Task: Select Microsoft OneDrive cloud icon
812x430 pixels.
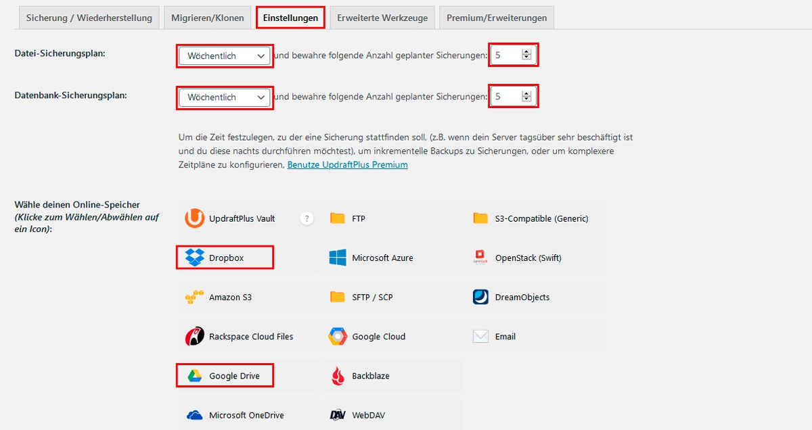Action: coord(195,415)
